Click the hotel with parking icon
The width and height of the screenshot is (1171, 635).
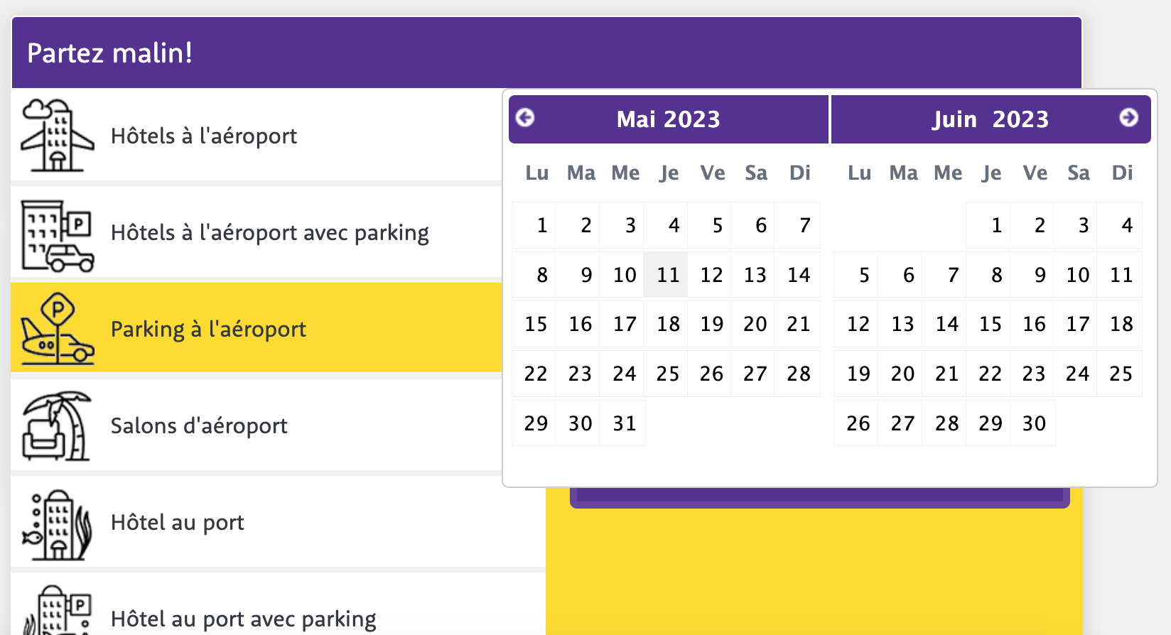(x=57, y=236)
